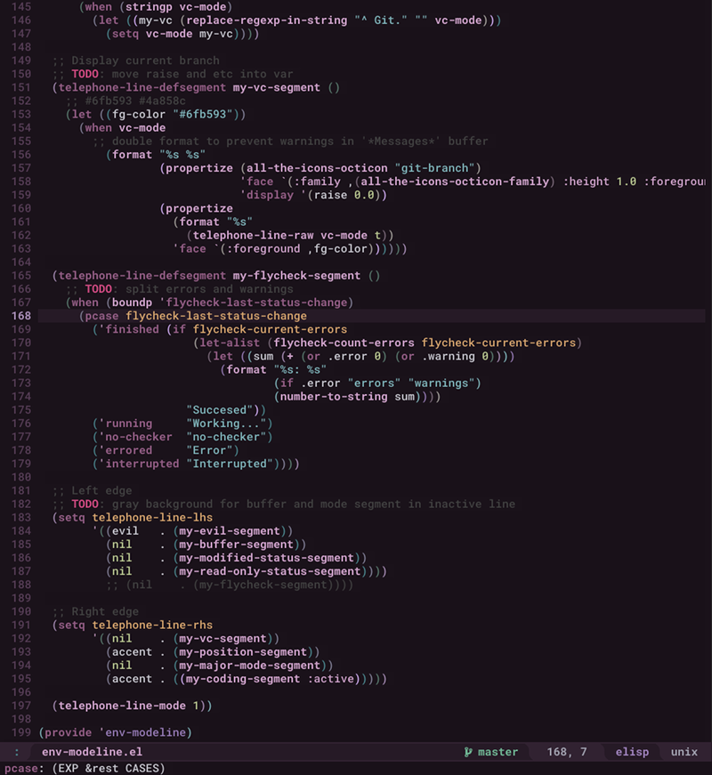Click the 'master' branch name in mode line
The height and width of the screenshot is (775, 712).
[x=498, y=752]
